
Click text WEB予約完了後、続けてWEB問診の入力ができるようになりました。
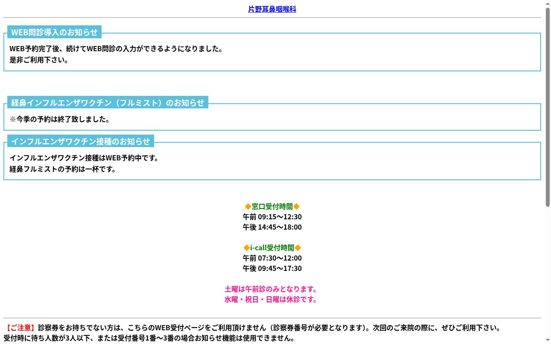click(116, 49)
